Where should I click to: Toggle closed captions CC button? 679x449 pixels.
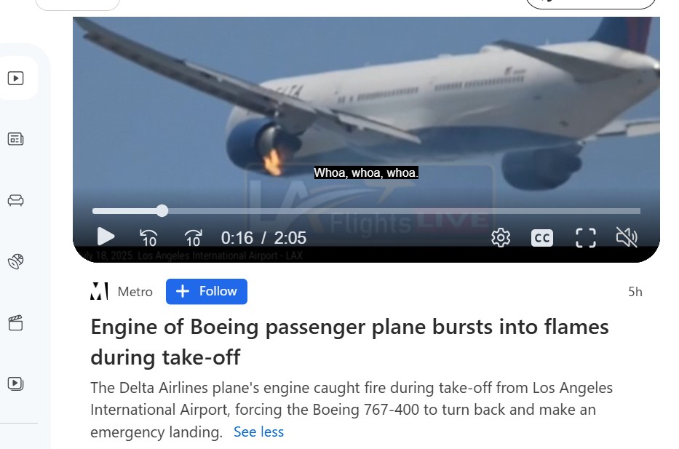(x=541, y=238)
